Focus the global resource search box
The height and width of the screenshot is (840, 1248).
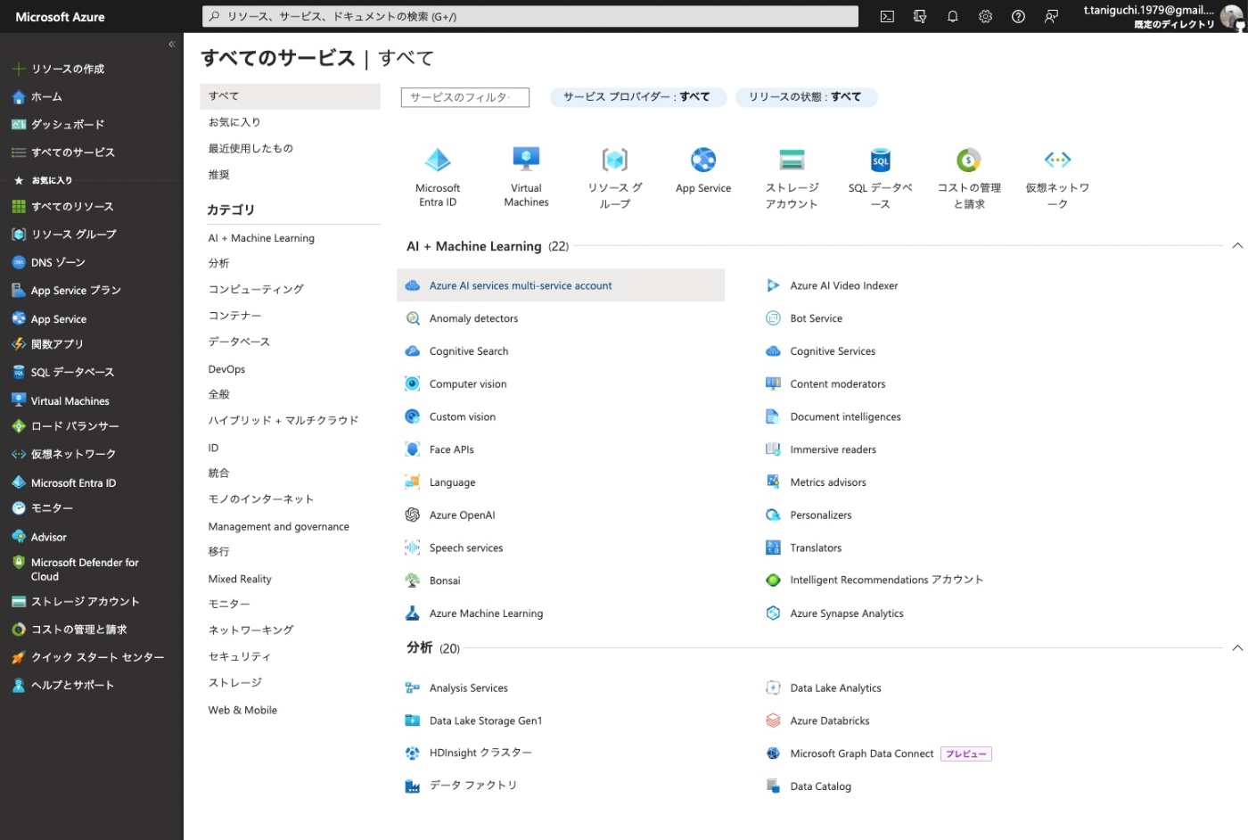coord(530,16)
